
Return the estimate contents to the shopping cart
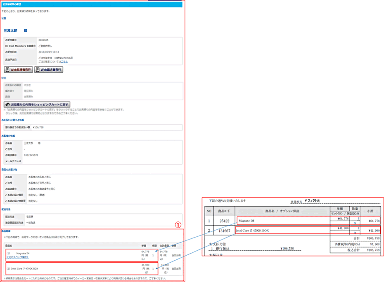[37, 105]
